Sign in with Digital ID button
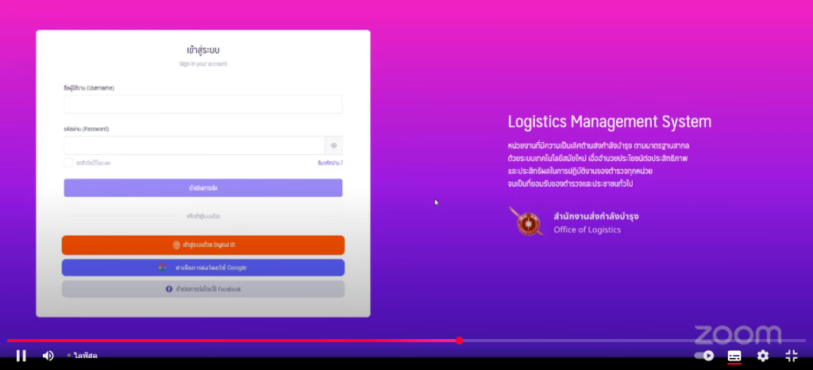 pos(203,245)
